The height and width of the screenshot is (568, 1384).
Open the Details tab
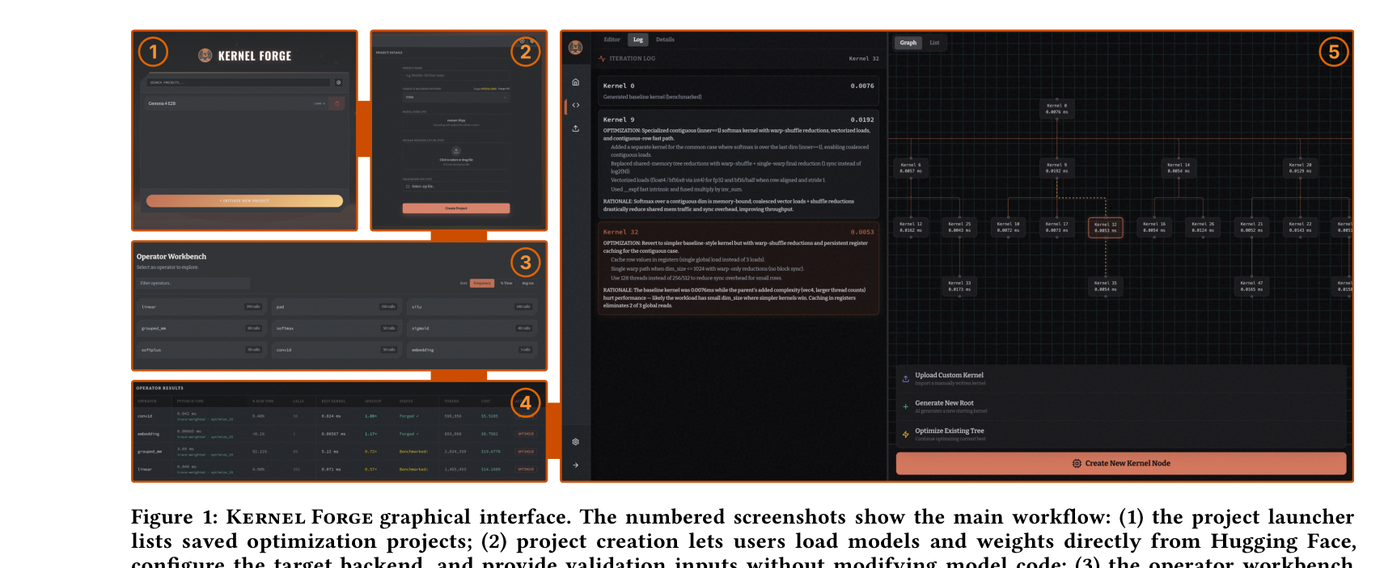point(665,40)
